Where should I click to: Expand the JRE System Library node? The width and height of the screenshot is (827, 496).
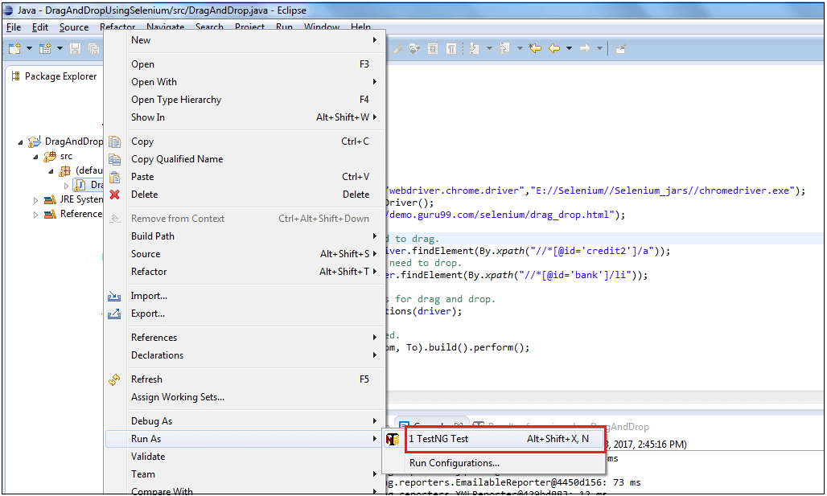point(35,200)
